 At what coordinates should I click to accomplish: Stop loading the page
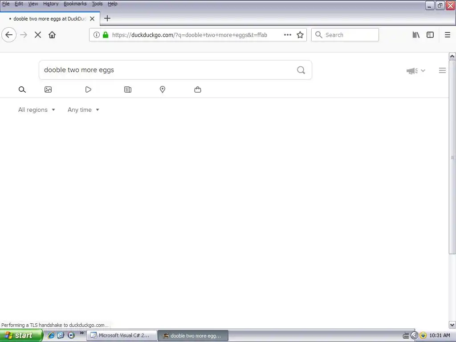click(38, 35)
